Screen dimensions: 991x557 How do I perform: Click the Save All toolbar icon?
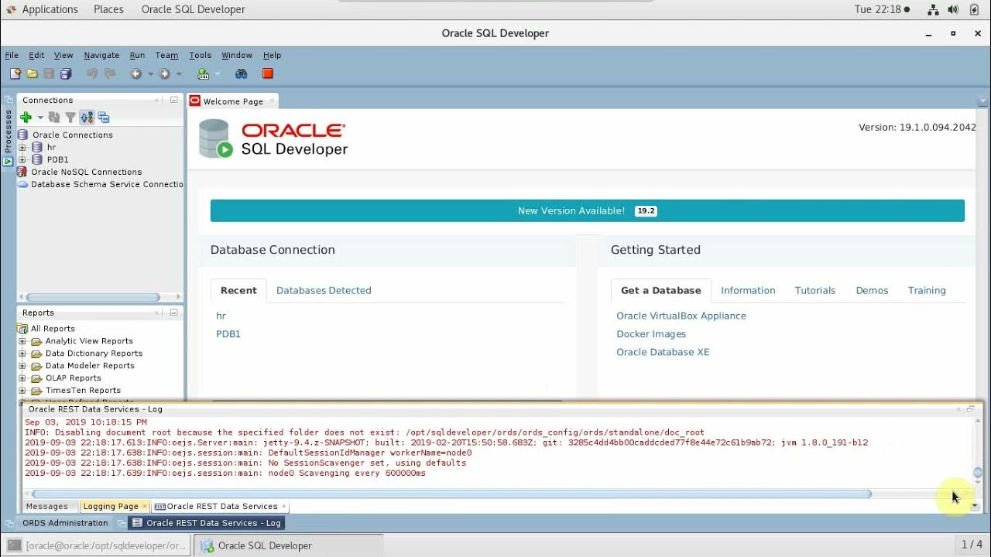66,73
